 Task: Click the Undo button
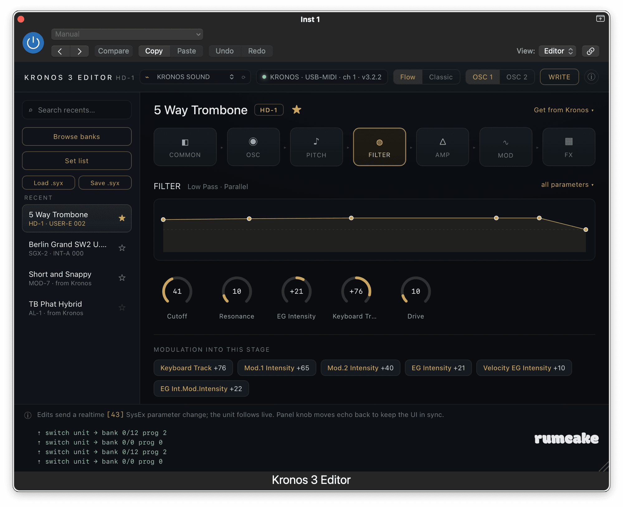pos(225,51)
